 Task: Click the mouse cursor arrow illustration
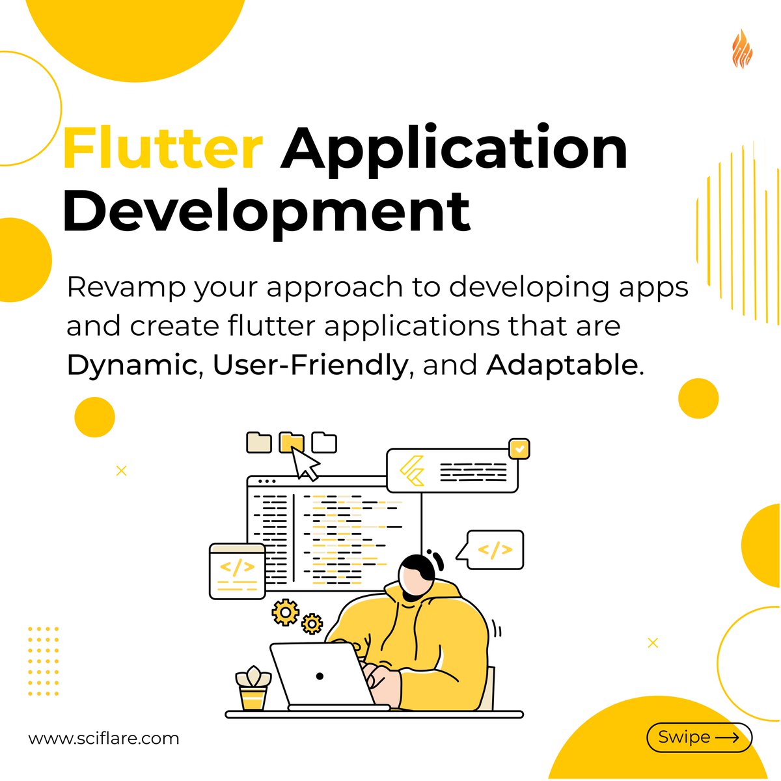305,463
